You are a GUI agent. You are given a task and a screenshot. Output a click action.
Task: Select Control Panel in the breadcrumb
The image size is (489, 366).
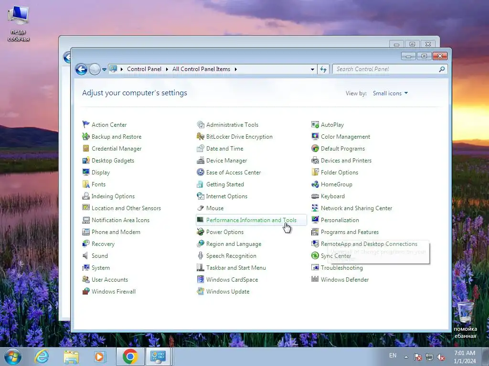click(x=144, y=69)
